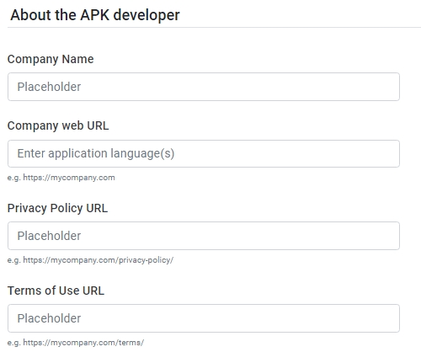Image resolution: width=421 pixels, height=352 pixels.
Task: Click the "Company web URL" label
Action: (58, 126)
